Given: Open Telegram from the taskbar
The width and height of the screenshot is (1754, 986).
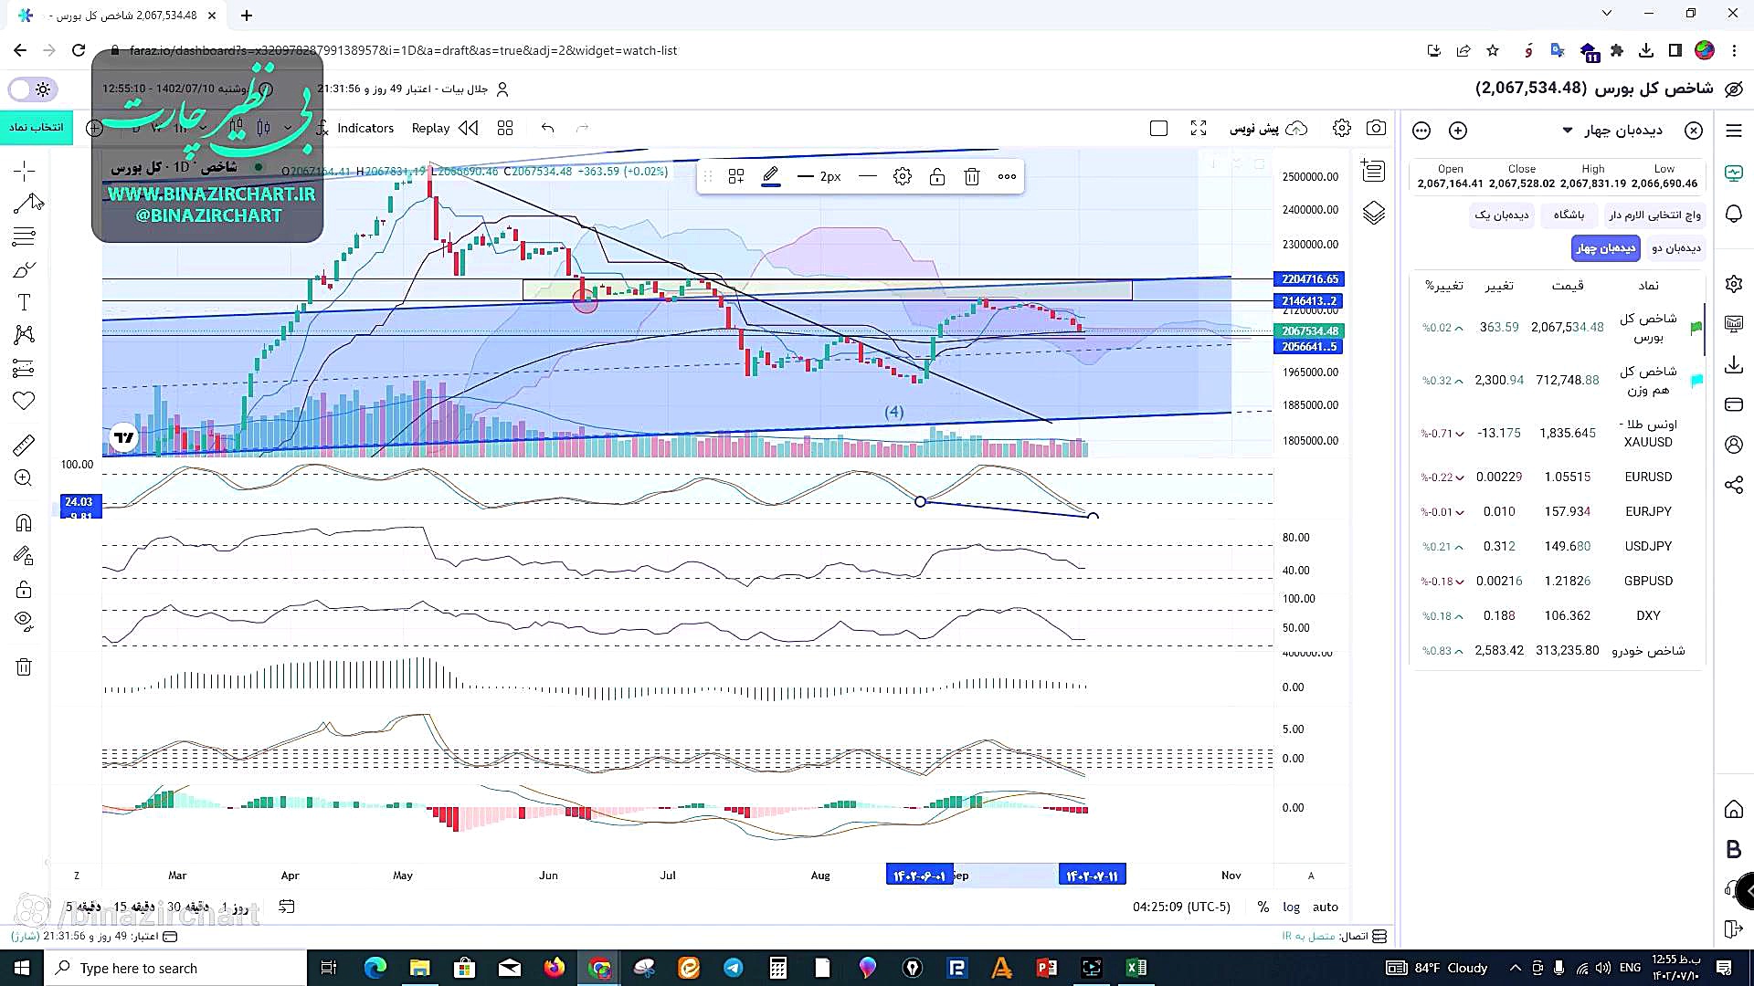Looking at the screenshot, I should pos(734,968).
